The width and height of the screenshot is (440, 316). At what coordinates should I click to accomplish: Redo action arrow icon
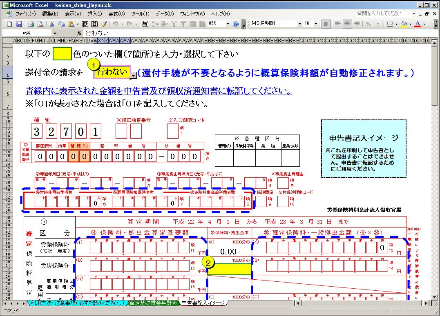click(x=130, y=24)
